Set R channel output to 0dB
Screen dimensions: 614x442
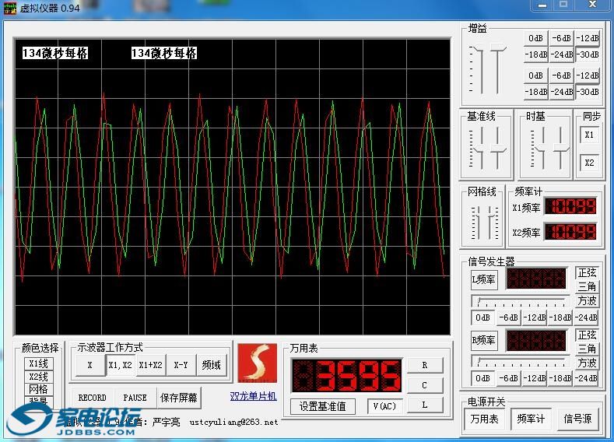point(482,378)
